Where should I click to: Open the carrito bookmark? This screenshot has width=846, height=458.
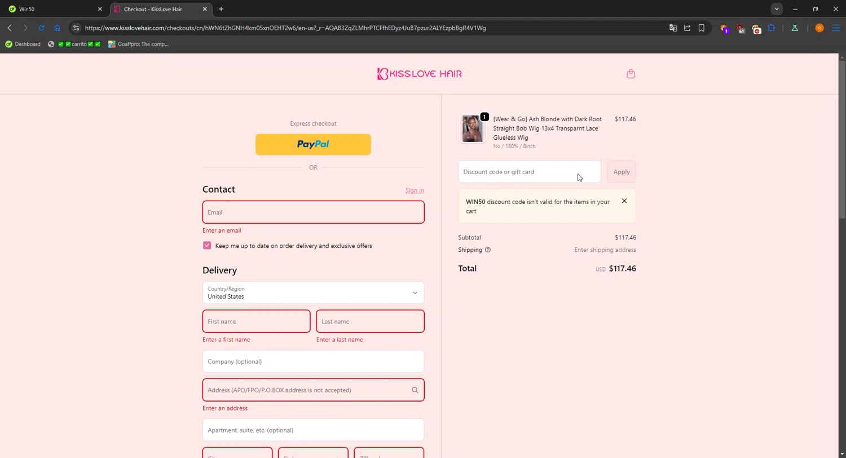click(x=74, y=44)
